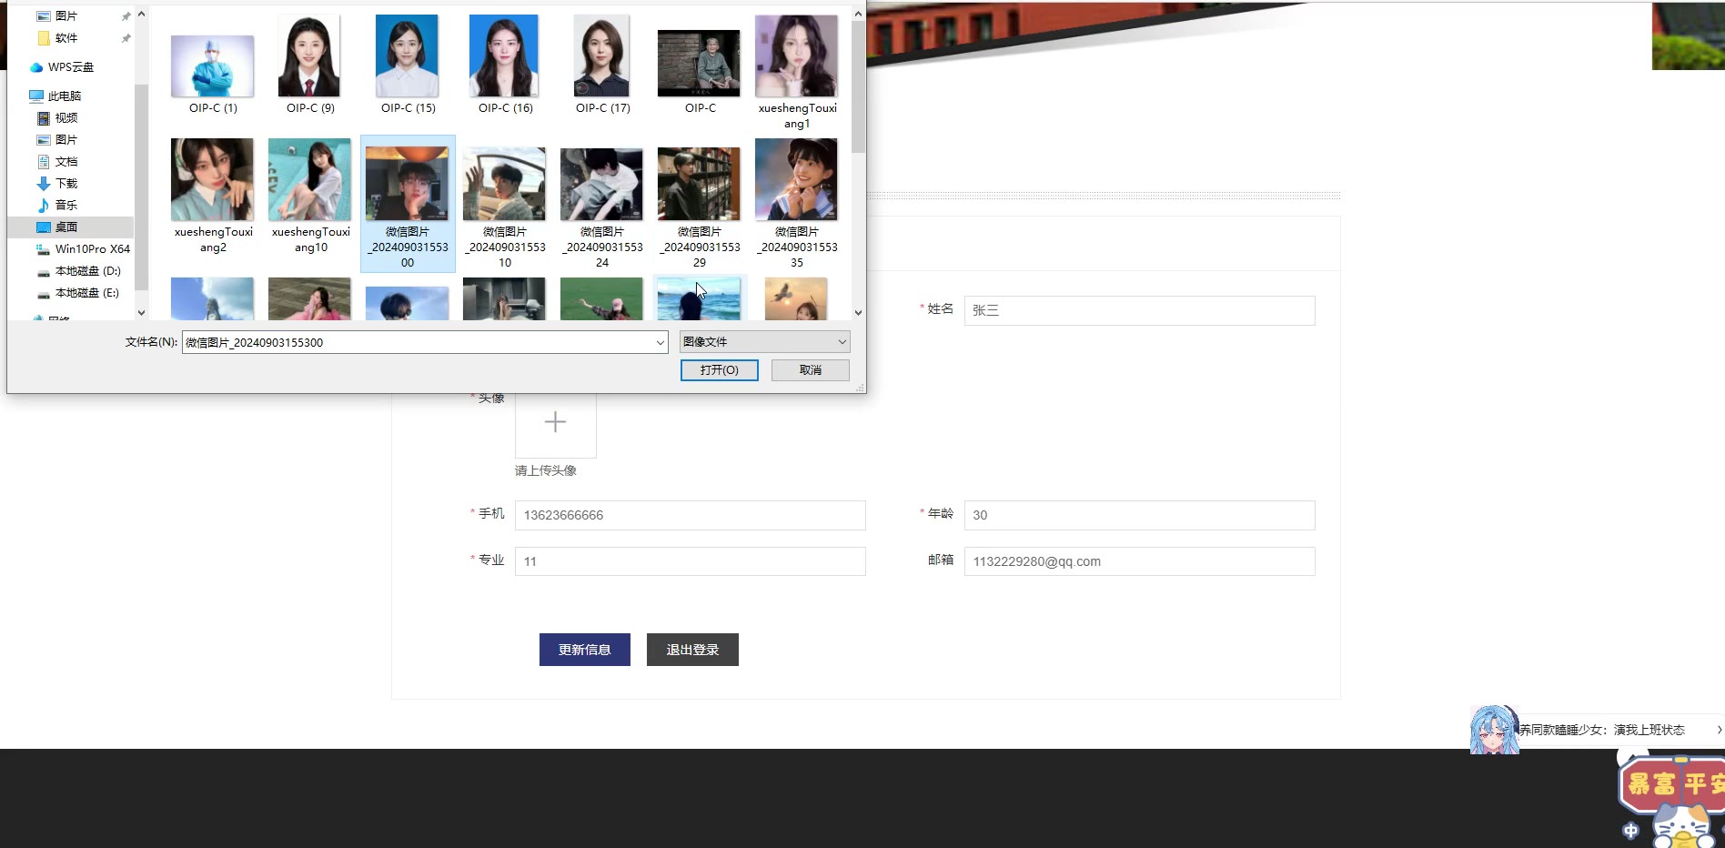Open WPS云盘 in the navigation pane

pos(70,67)
